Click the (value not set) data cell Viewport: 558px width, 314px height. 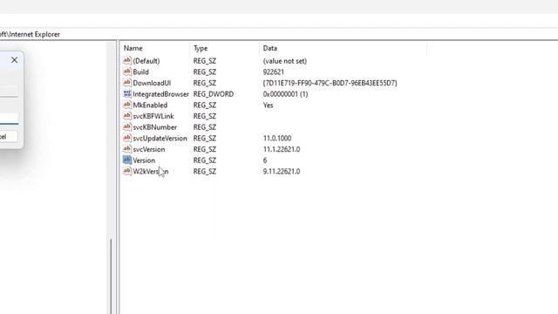[x=285, y=61]
